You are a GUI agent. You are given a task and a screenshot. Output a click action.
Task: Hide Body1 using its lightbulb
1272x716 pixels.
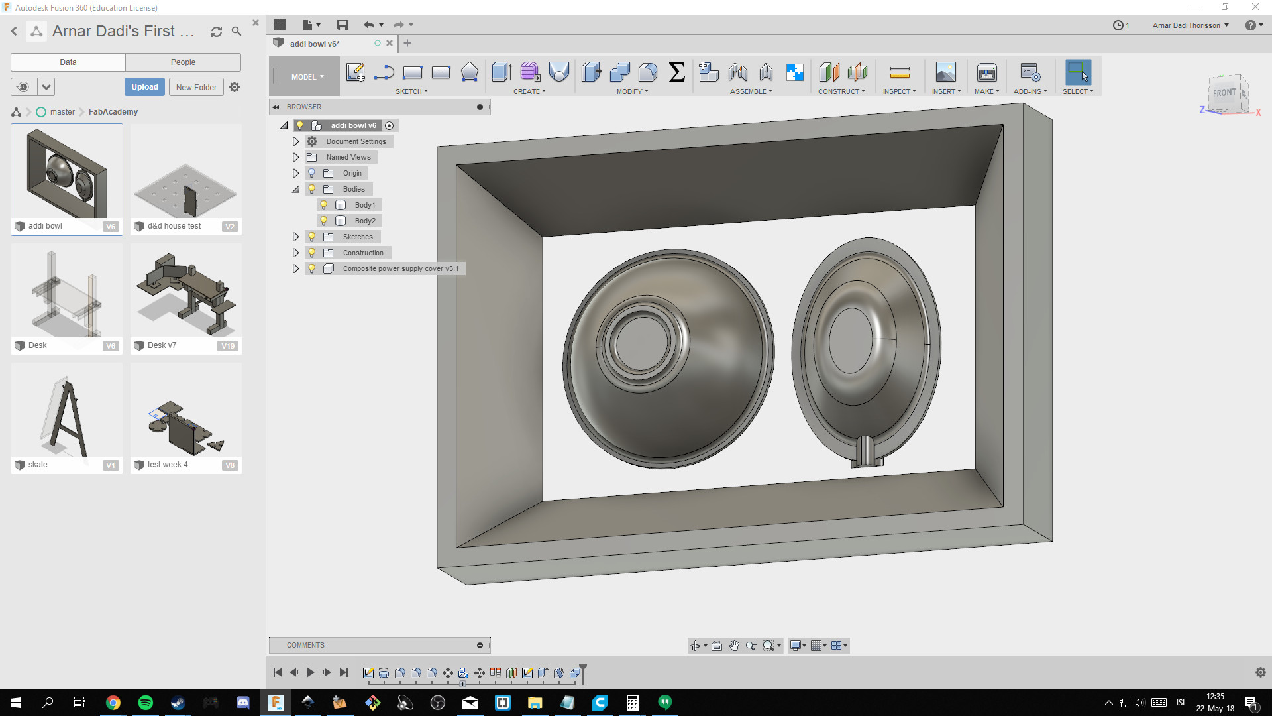(324, 205)
